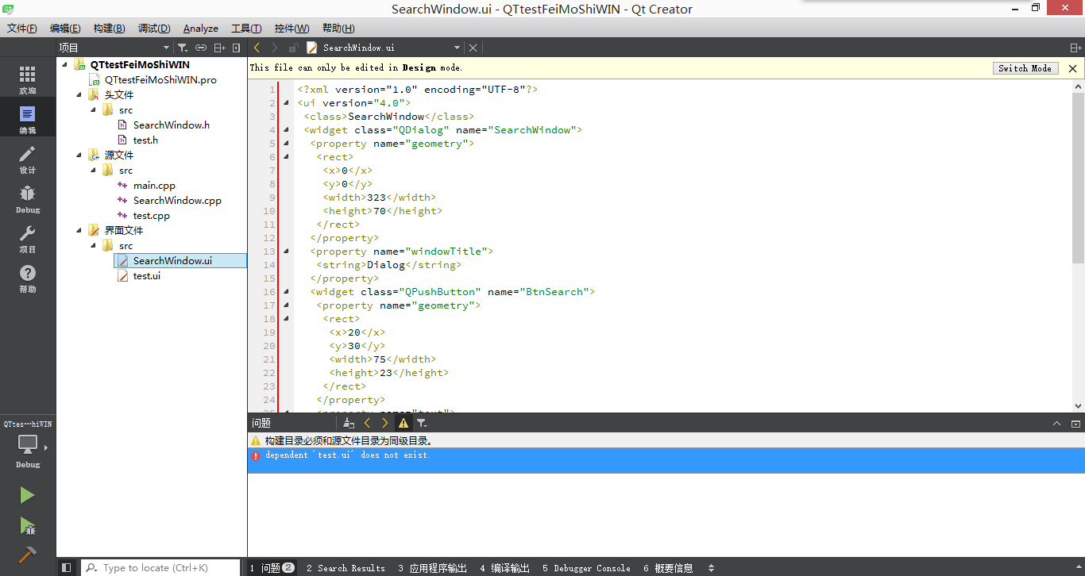
Task: Open the 调试(D) menu
Action: 154,29
